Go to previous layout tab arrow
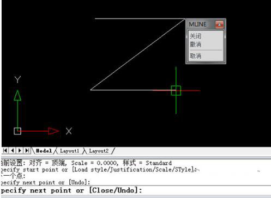271x198 pixels. (x=13, y=151)
